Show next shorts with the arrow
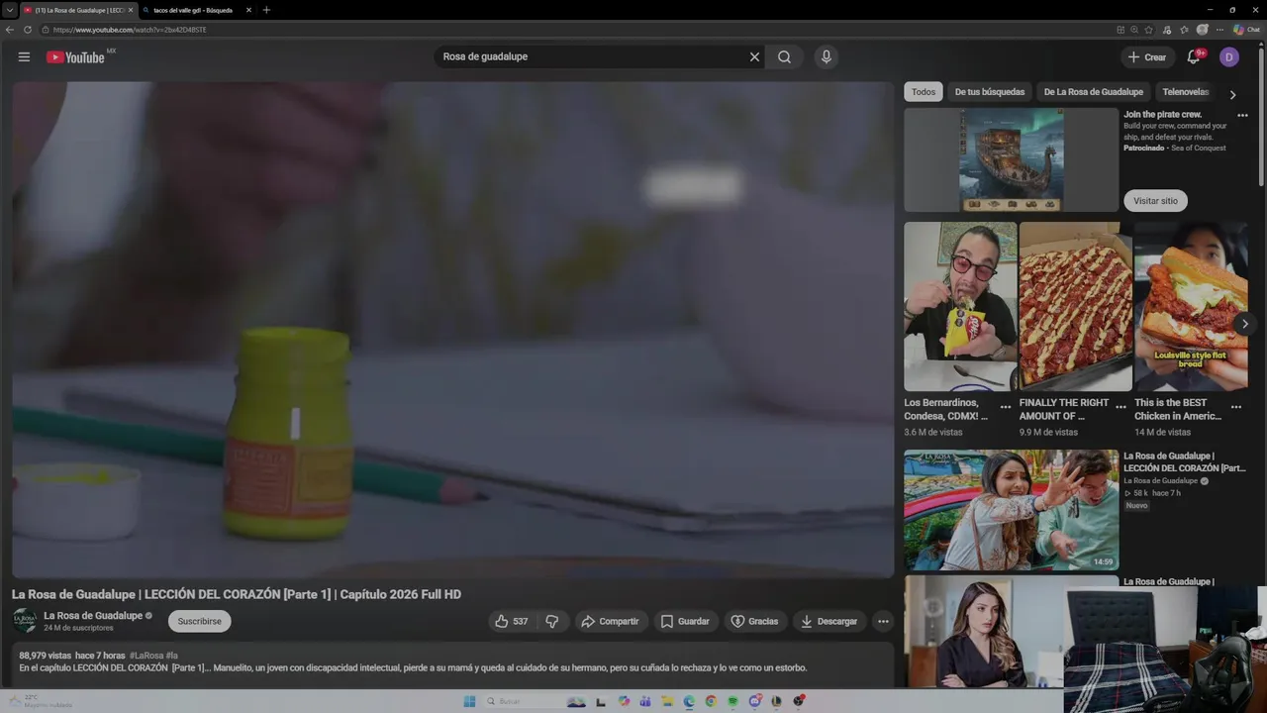This screenshot has height=713, width=1267. pyautogui.click(x=1244, y=324)
